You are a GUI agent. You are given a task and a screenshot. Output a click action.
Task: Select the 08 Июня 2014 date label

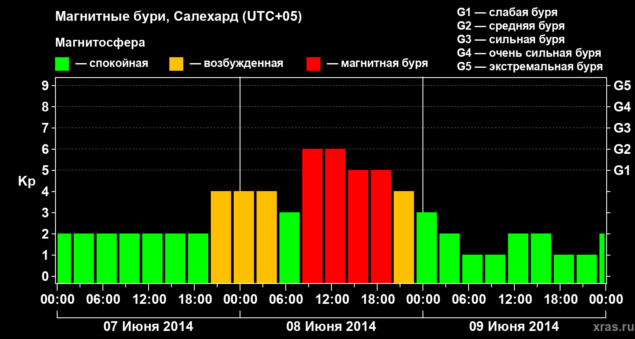pos(331,327)
